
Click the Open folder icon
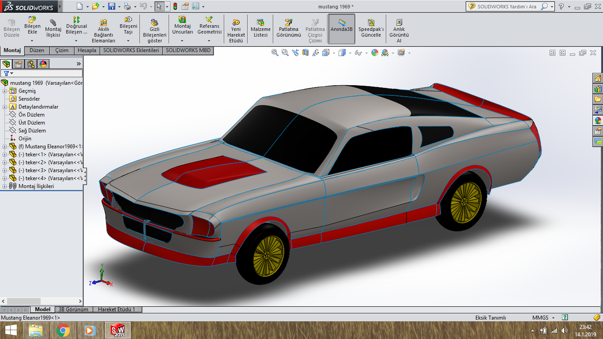[x=95, y=6]
